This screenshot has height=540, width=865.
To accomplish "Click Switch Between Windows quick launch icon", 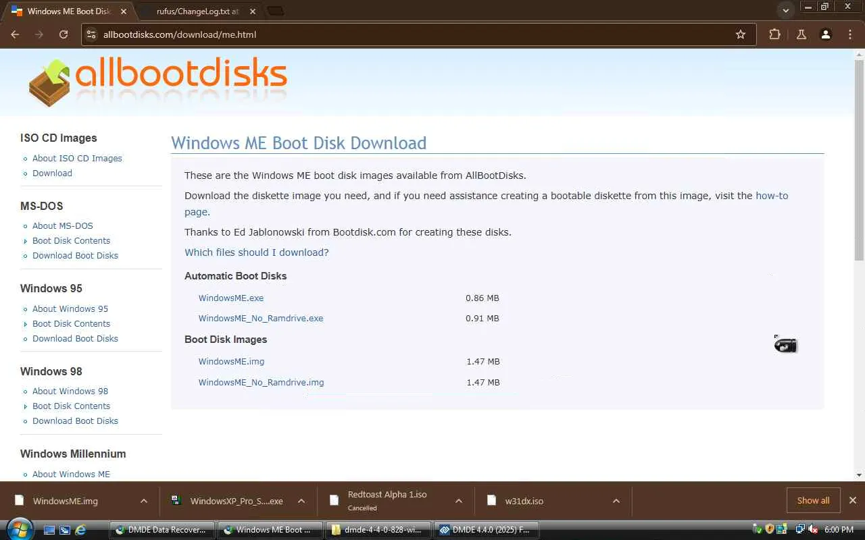I will point(65,530).
